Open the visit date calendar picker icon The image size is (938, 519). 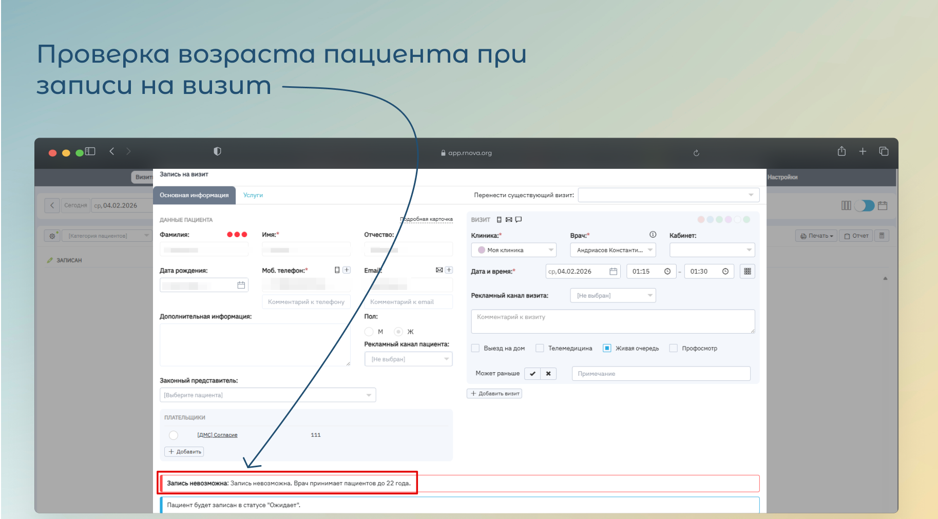(x=613, y=272)
